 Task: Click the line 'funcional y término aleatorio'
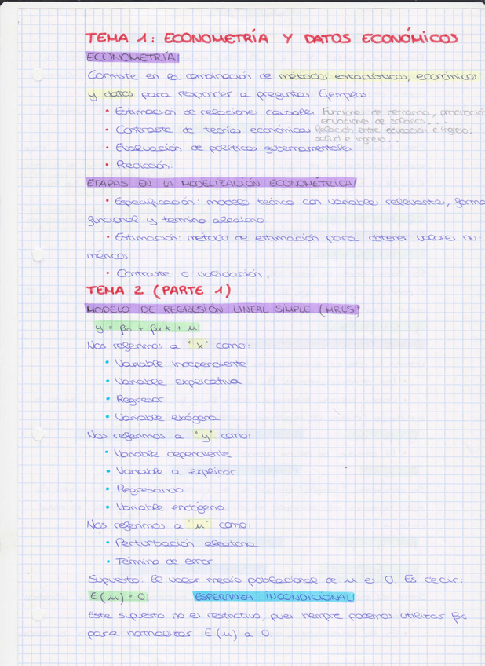coord(175,220)
